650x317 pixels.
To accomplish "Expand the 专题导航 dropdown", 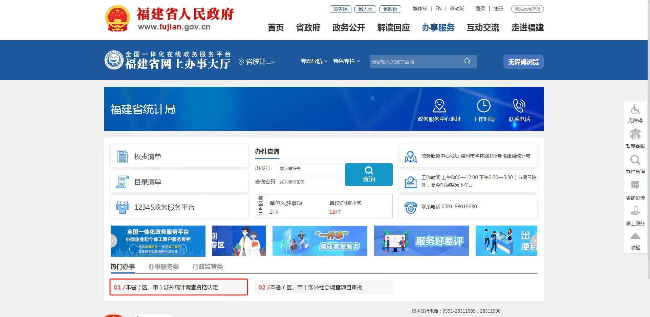I will pyautogui.click(x=313, y=61).
